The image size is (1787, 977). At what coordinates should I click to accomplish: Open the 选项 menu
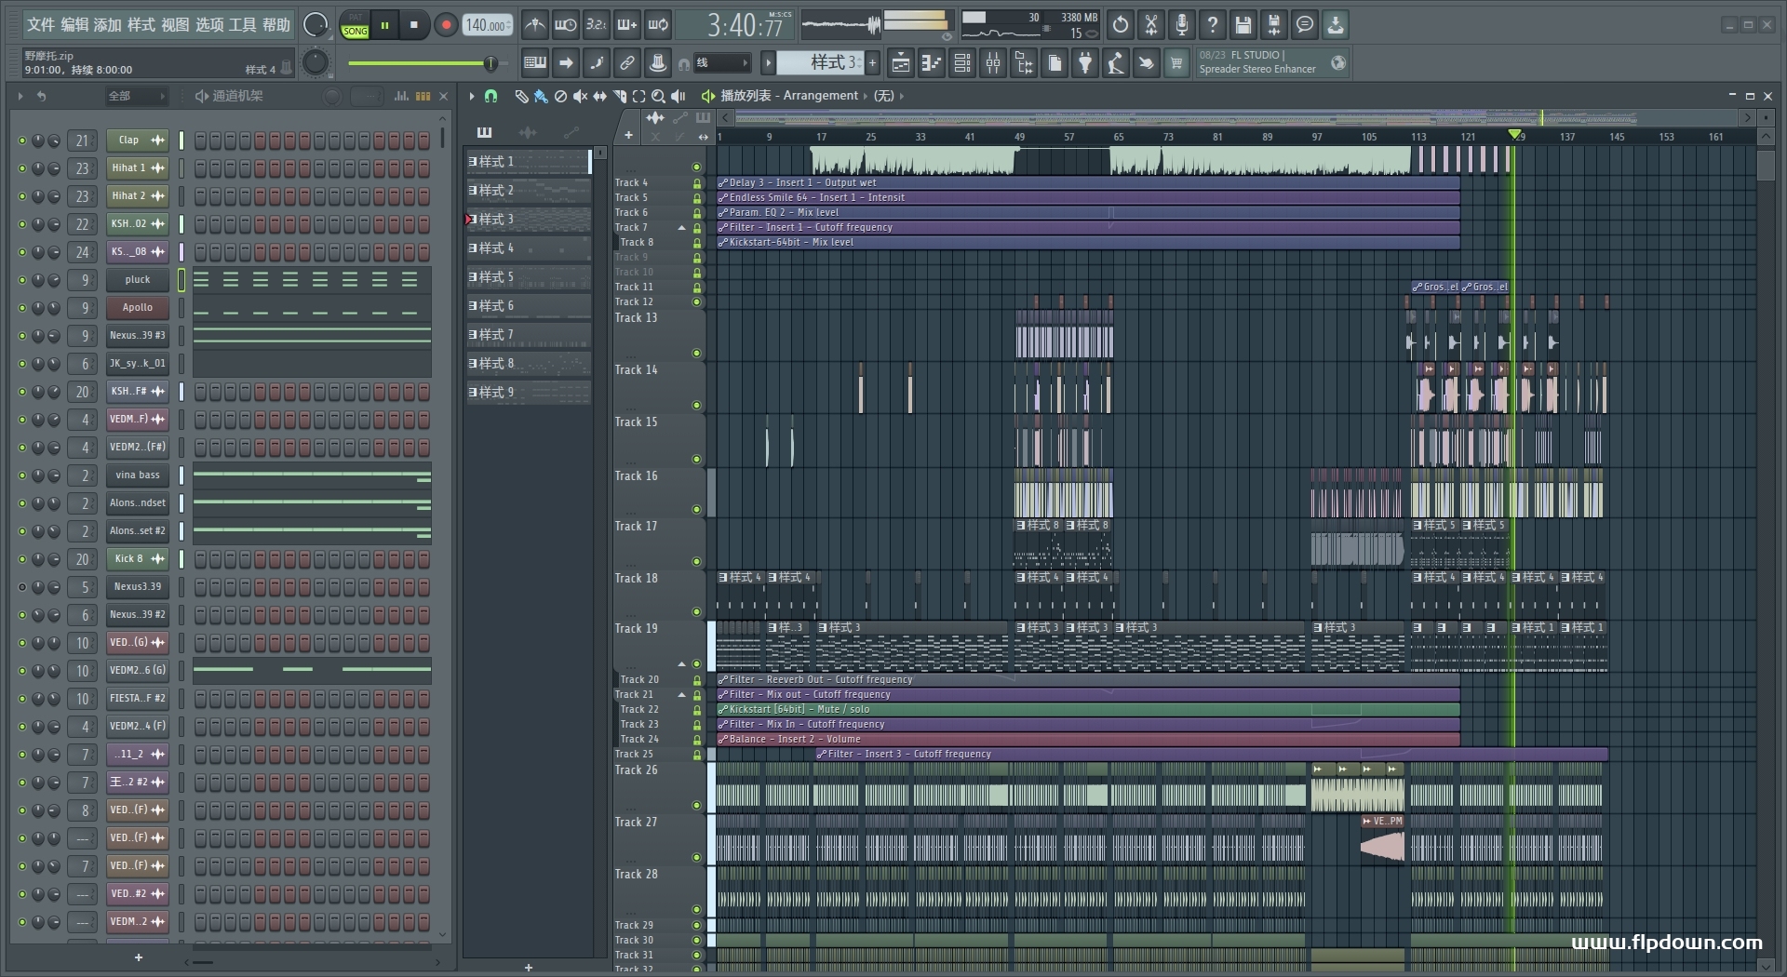point(209,25)
